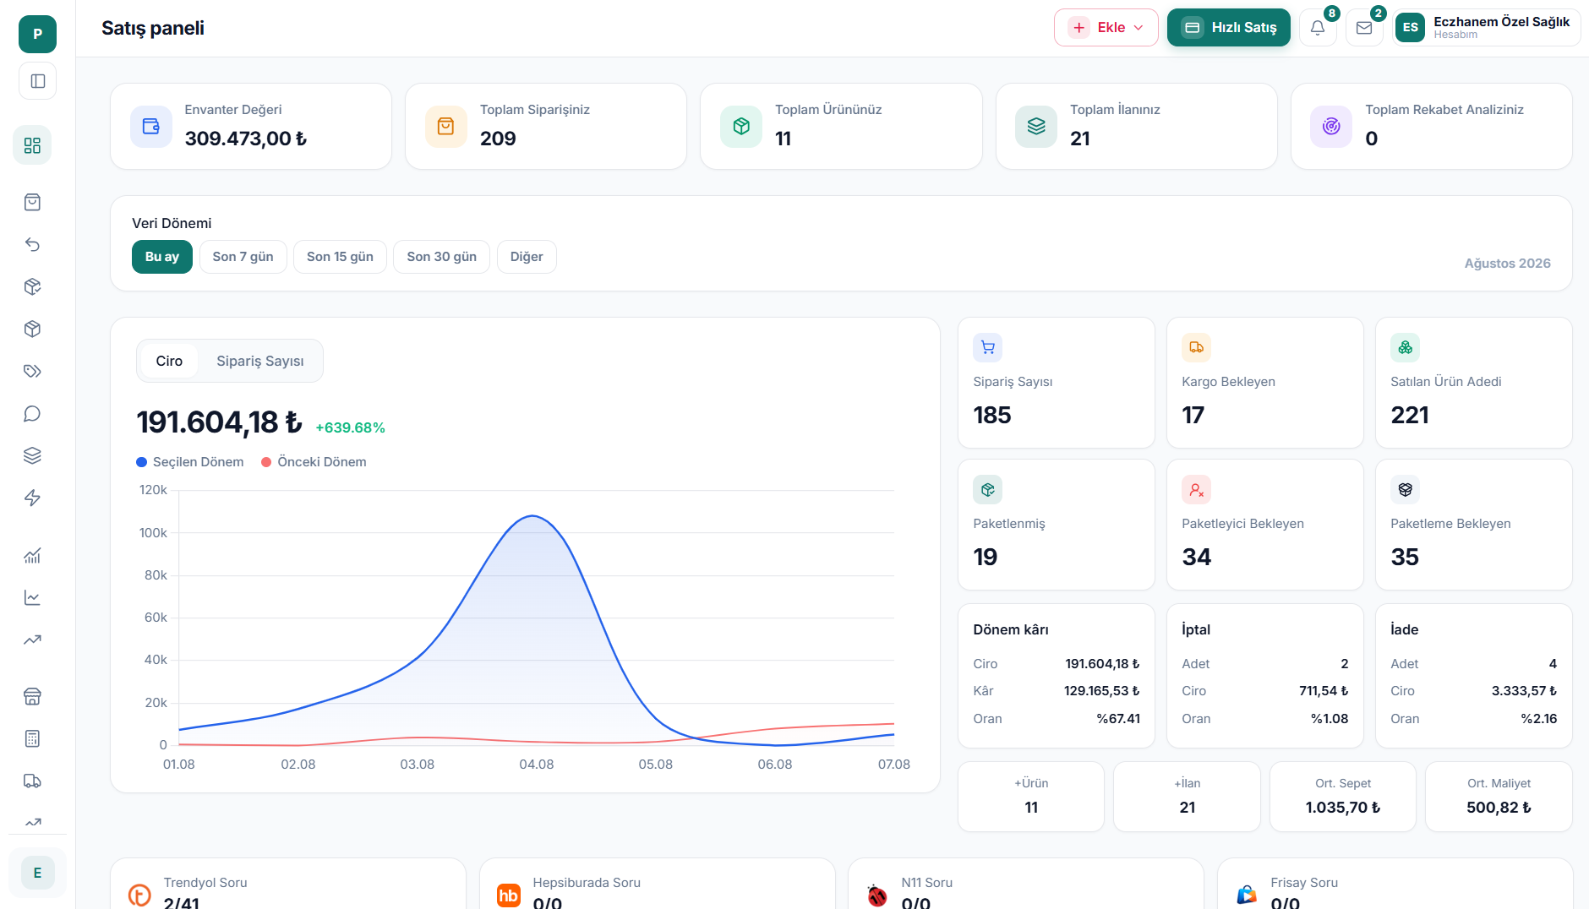Screen dimensions: 1589x909
Task: Open the Dönem kârı card
Action: pos(1056,676)
